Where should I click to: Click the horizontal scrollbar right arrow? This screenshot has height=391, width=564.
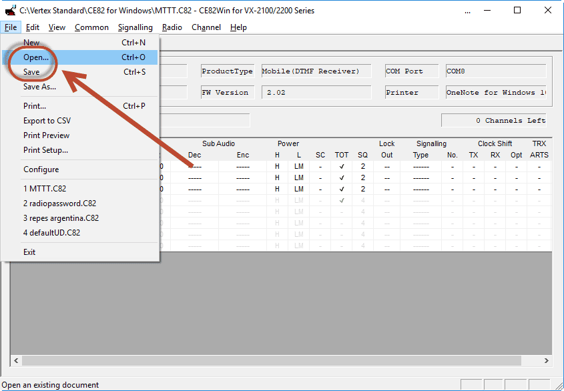(x=546, y=361)
